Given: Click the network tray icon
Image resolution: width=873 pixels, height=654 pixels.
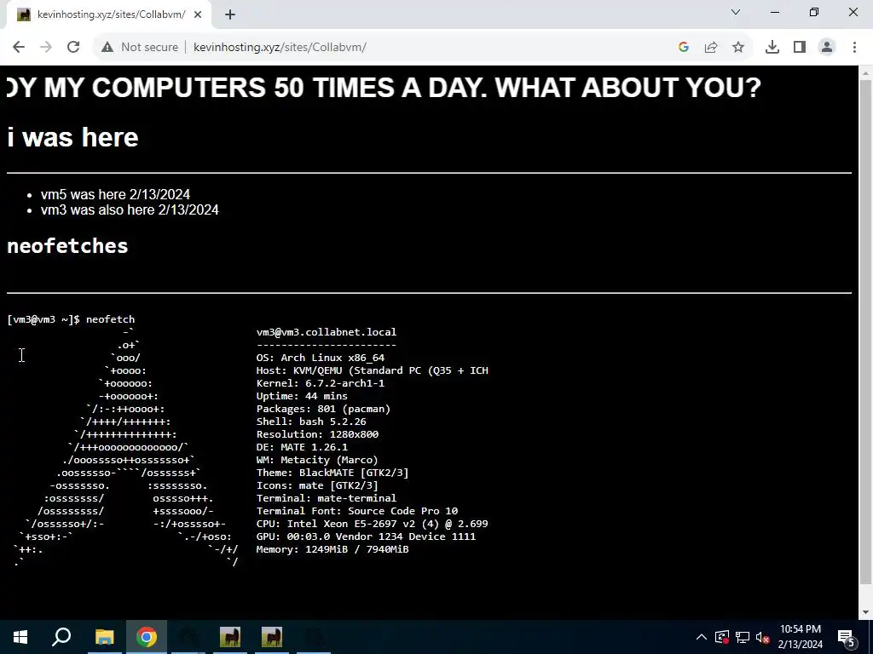Looking at the screenshot, I should pyautogui.click(x=743, y=637).
